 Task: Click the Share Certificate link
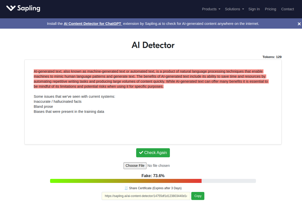(x=155, y=188)
